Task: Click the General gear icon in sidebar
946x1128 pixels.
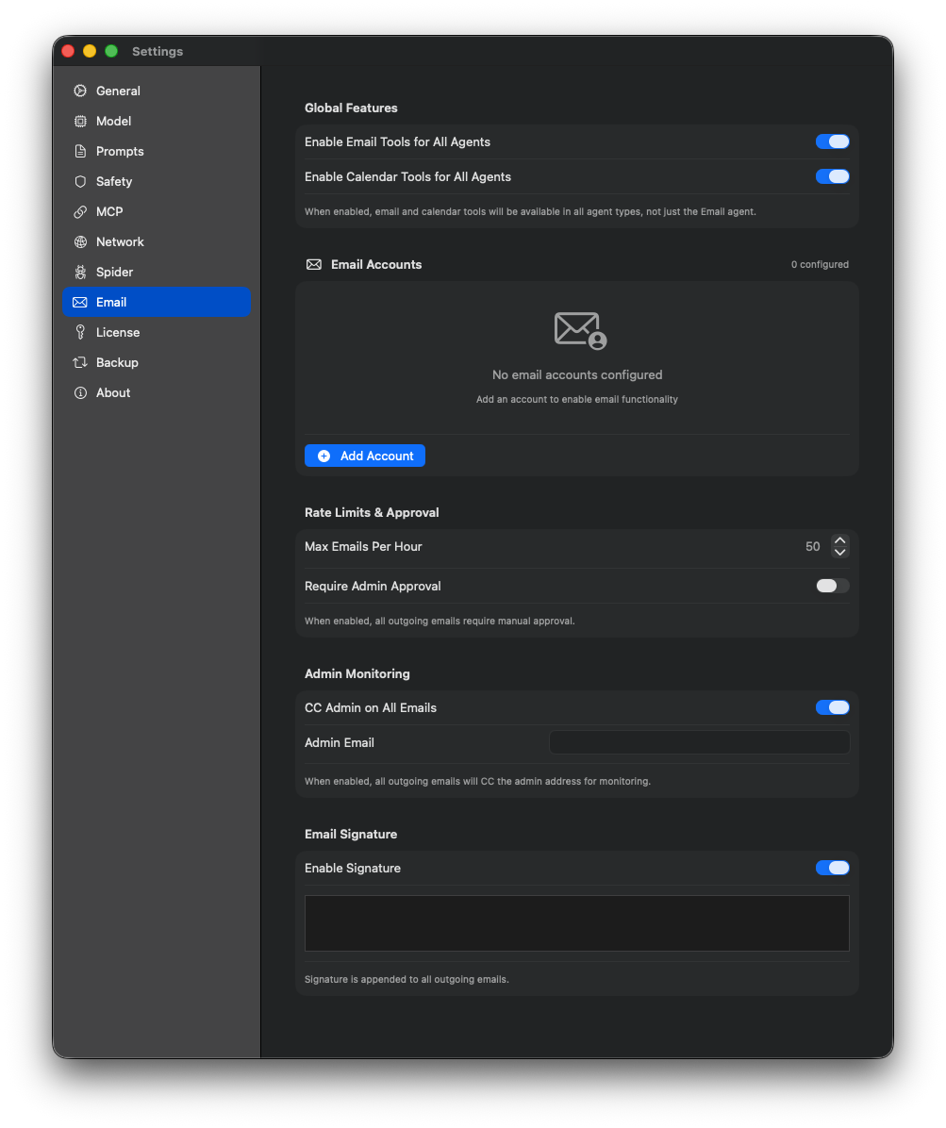Action: (81, 91)
